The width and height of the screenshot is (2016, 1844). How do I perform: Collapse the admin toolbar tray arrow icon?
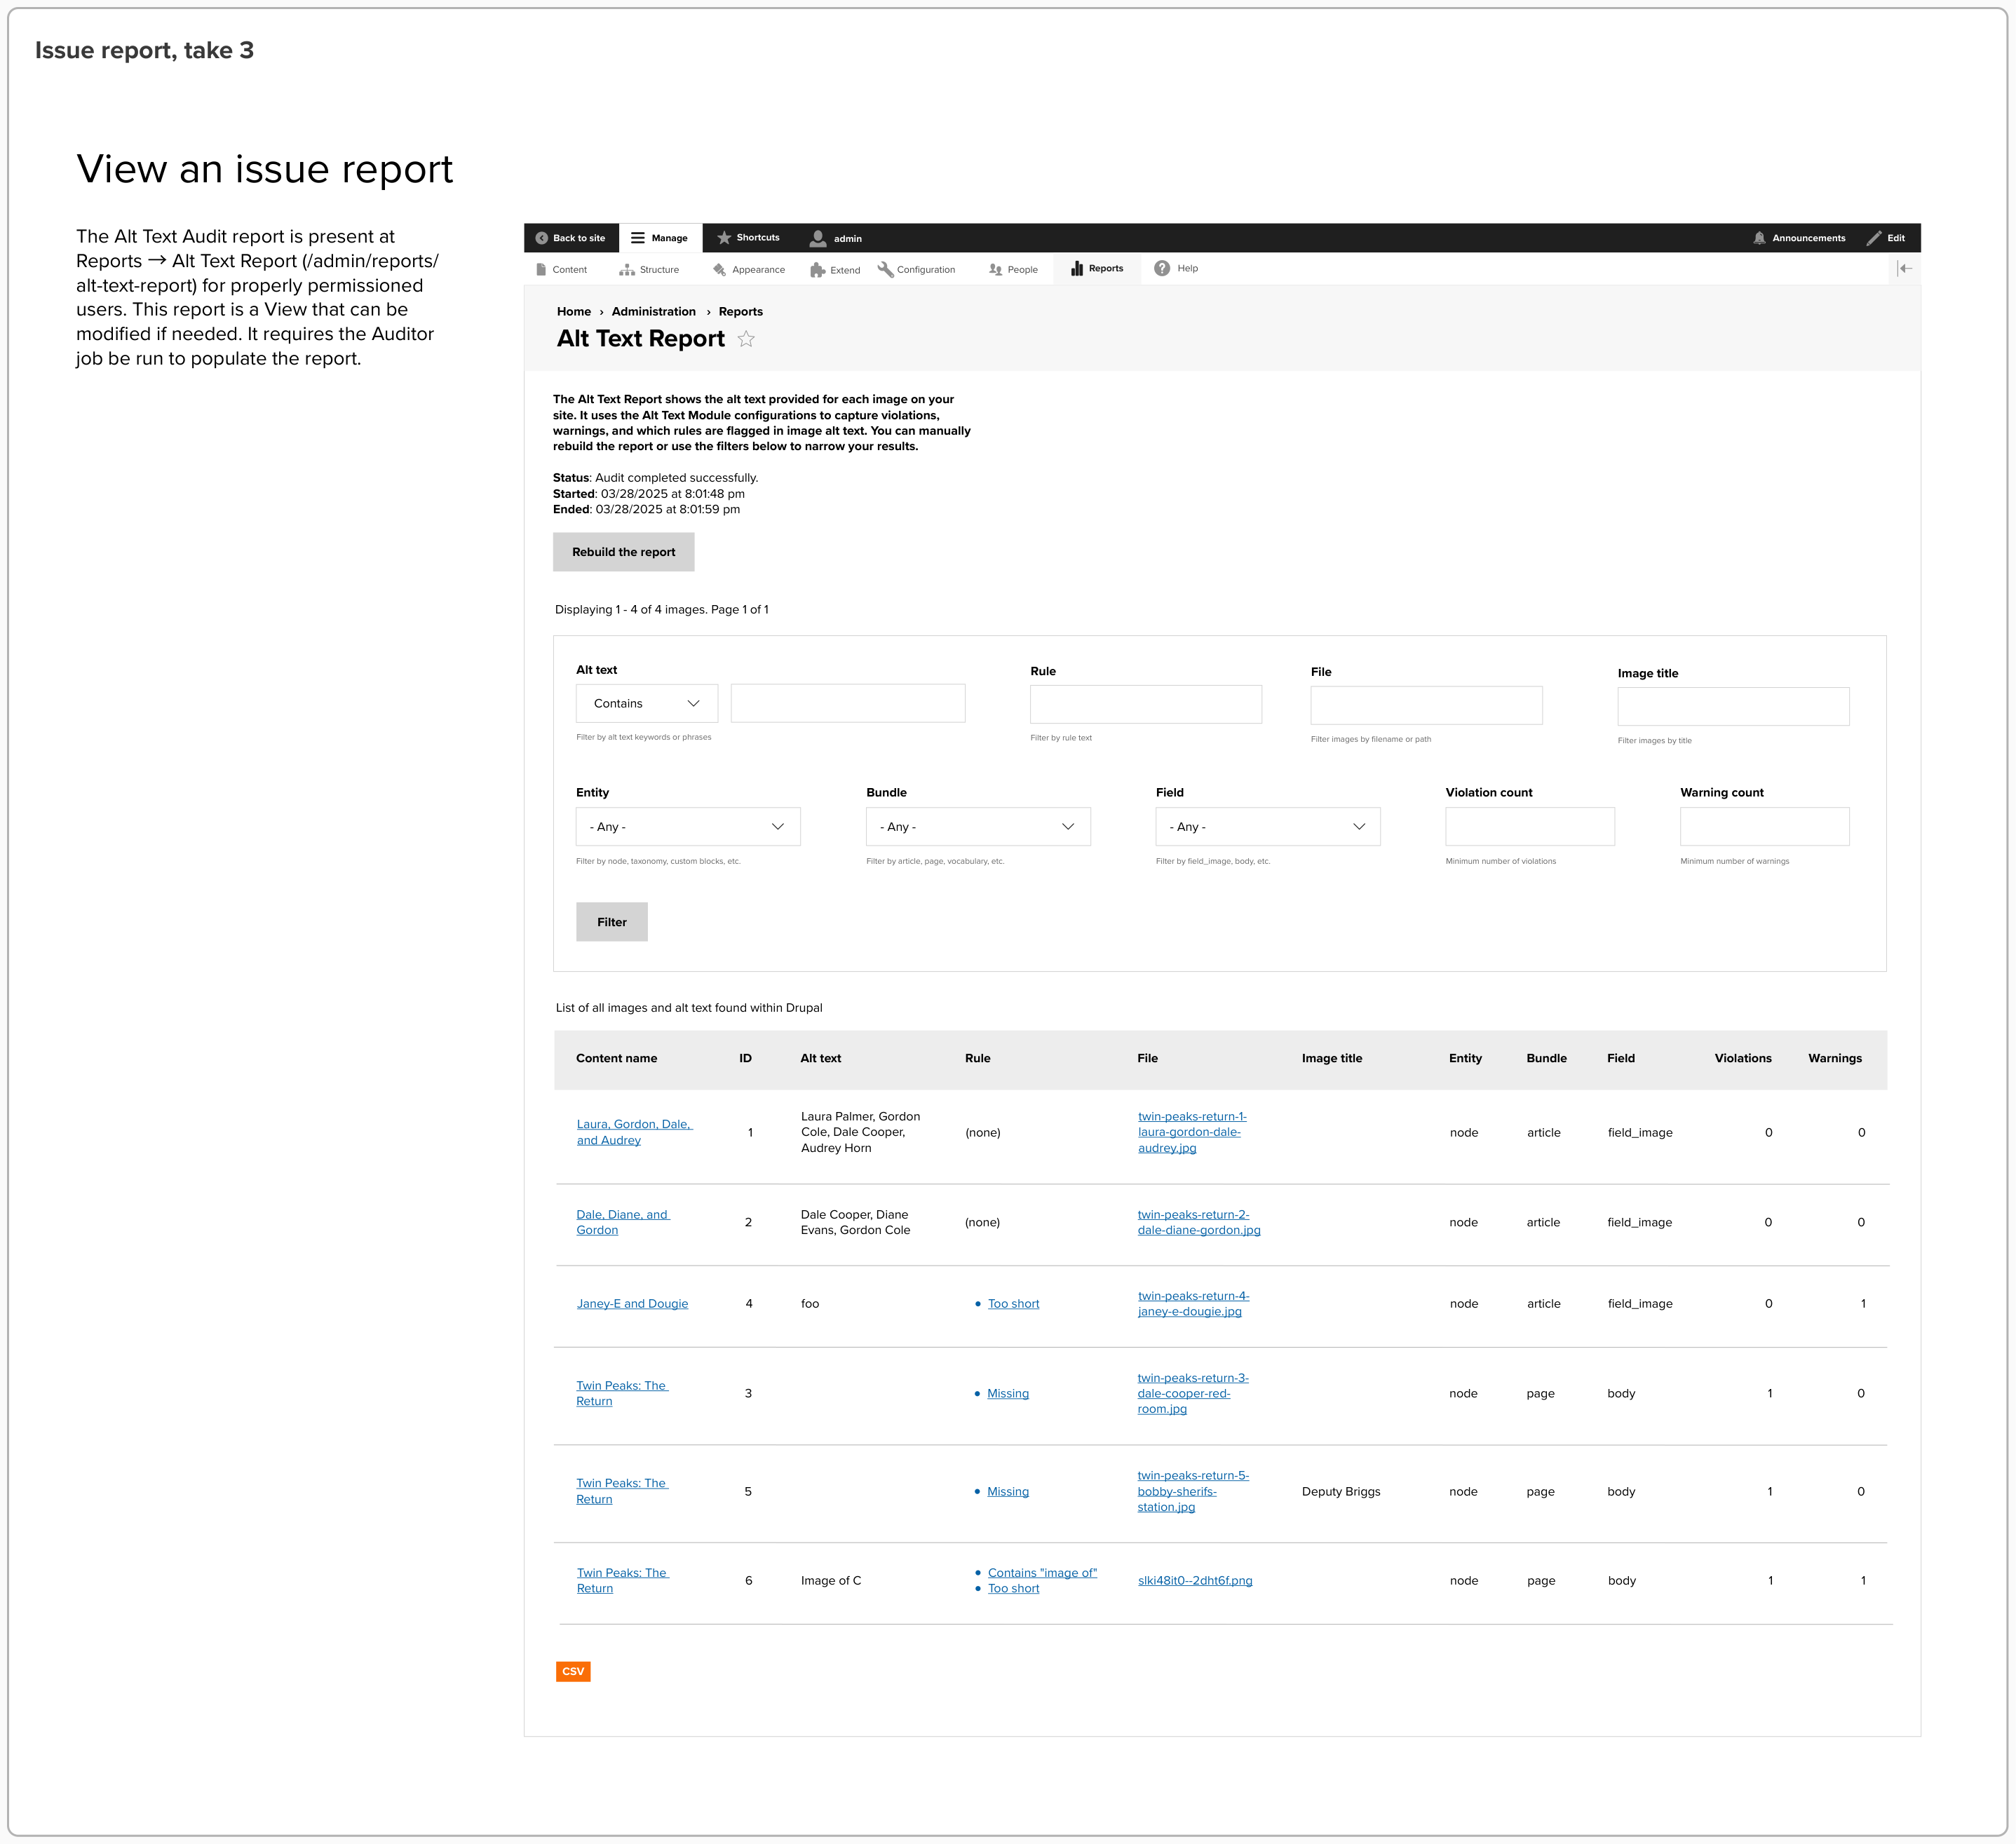pyautogui.click(x=1905, y=268)
